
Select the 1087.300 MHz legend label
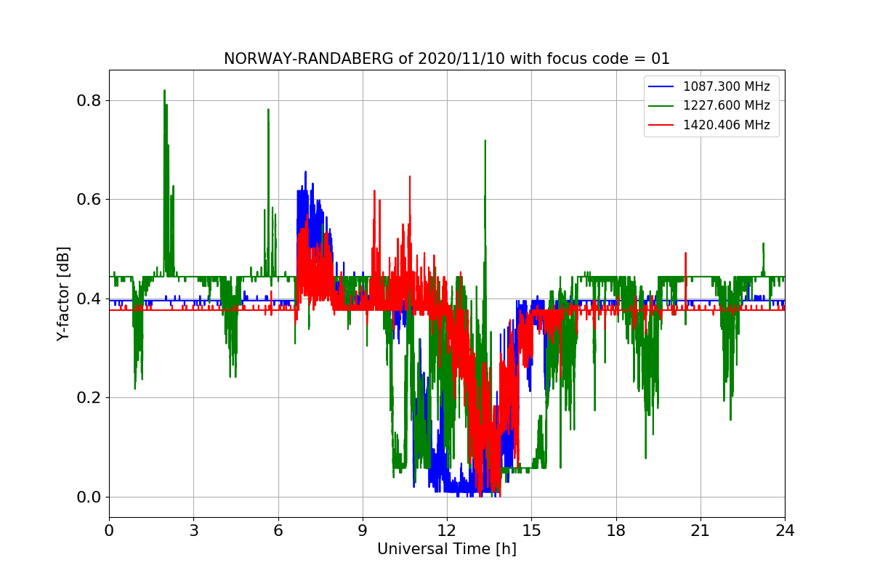tap(727, 87)
